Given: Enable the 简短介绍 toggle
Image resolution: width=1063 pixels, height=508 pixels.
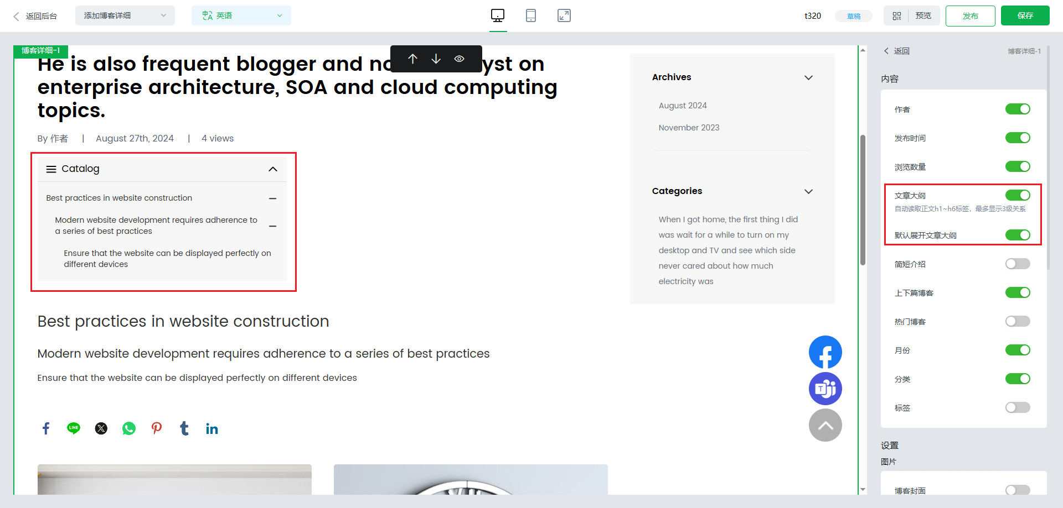Looking at the screenshot, I should tap(1017, 264).
